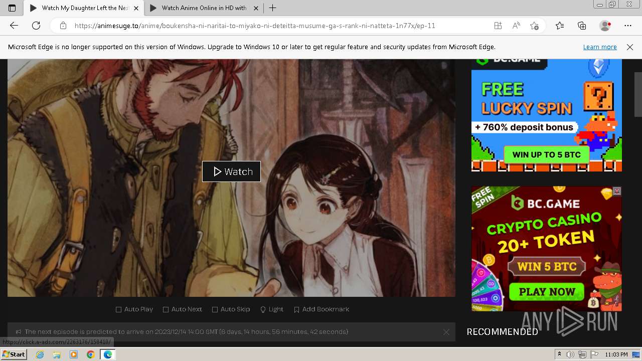Open Edge Settings and more menu
The height and width of the screenshot is (361, 642).
628,26
